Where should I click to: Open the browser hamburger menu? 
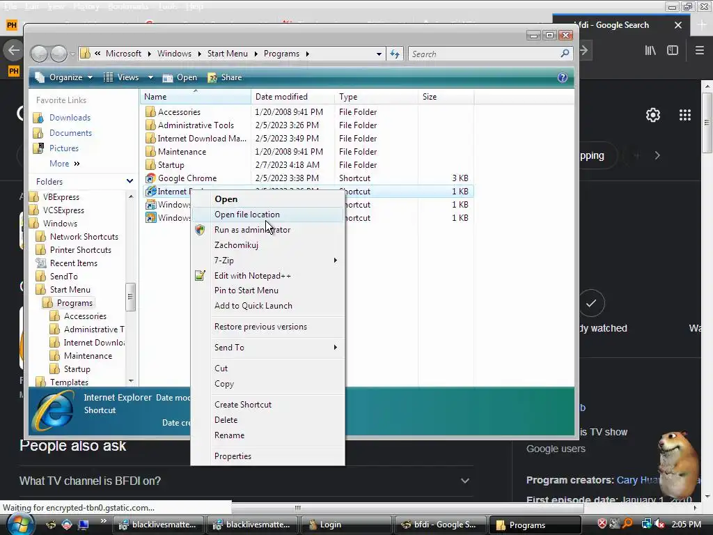[699, 50]
